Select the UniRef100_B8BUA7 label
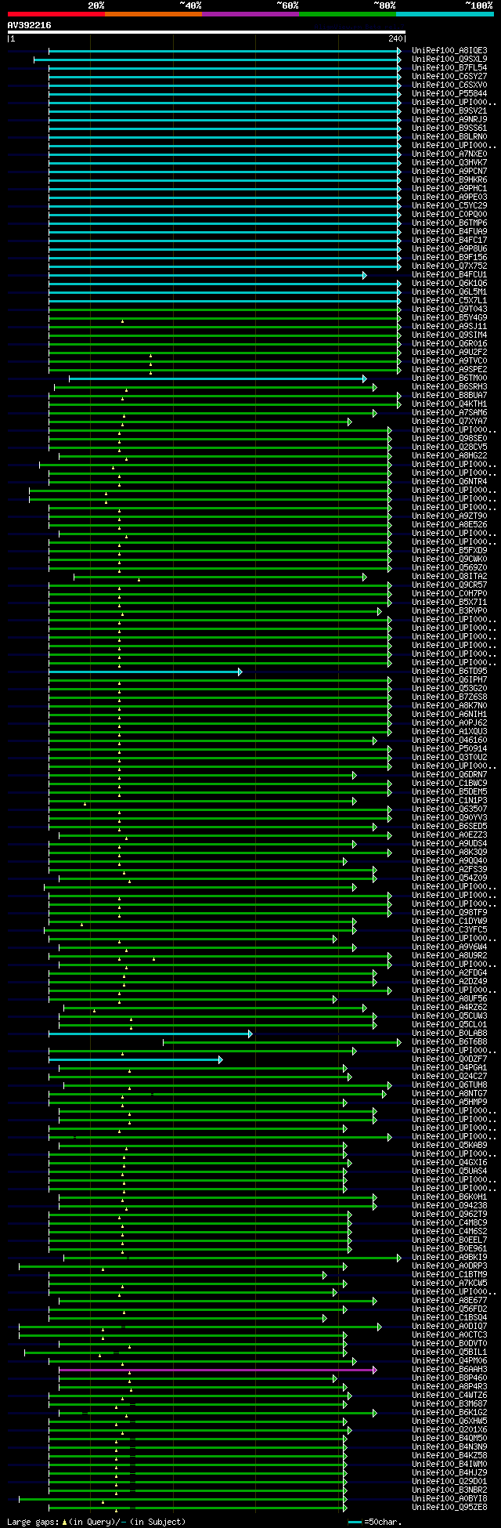This screenshot has width=501, height=1528. (x=449, y=395)
